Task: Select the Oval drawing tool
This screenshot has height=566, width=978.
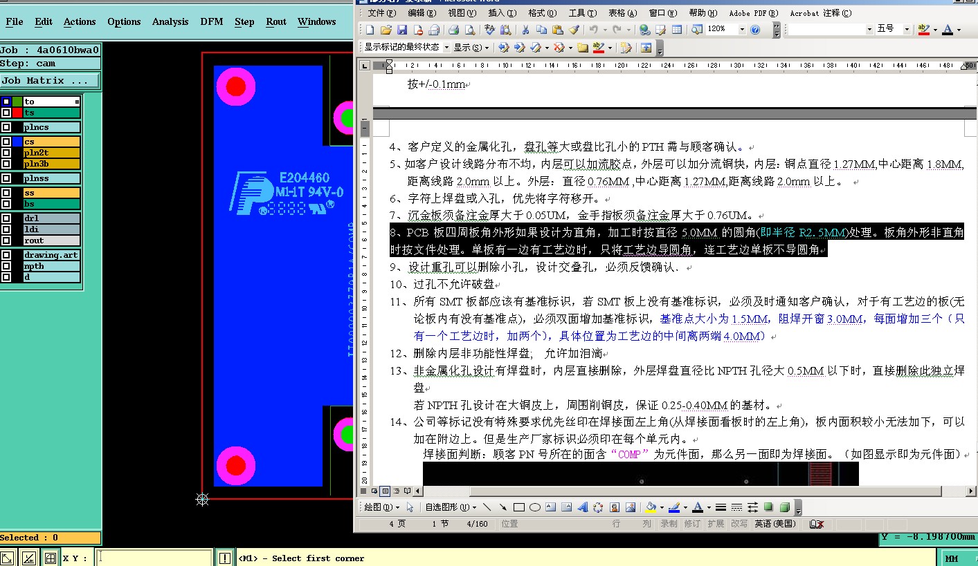Action: pyautogui.click(x=535, y=507)
